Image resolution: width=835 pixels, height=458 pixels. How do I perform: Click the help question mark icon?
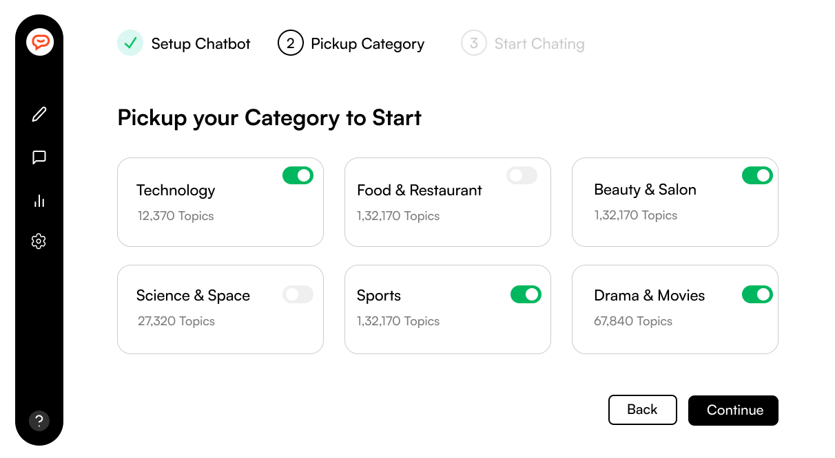pyautogui.click(x=39, y=421)
